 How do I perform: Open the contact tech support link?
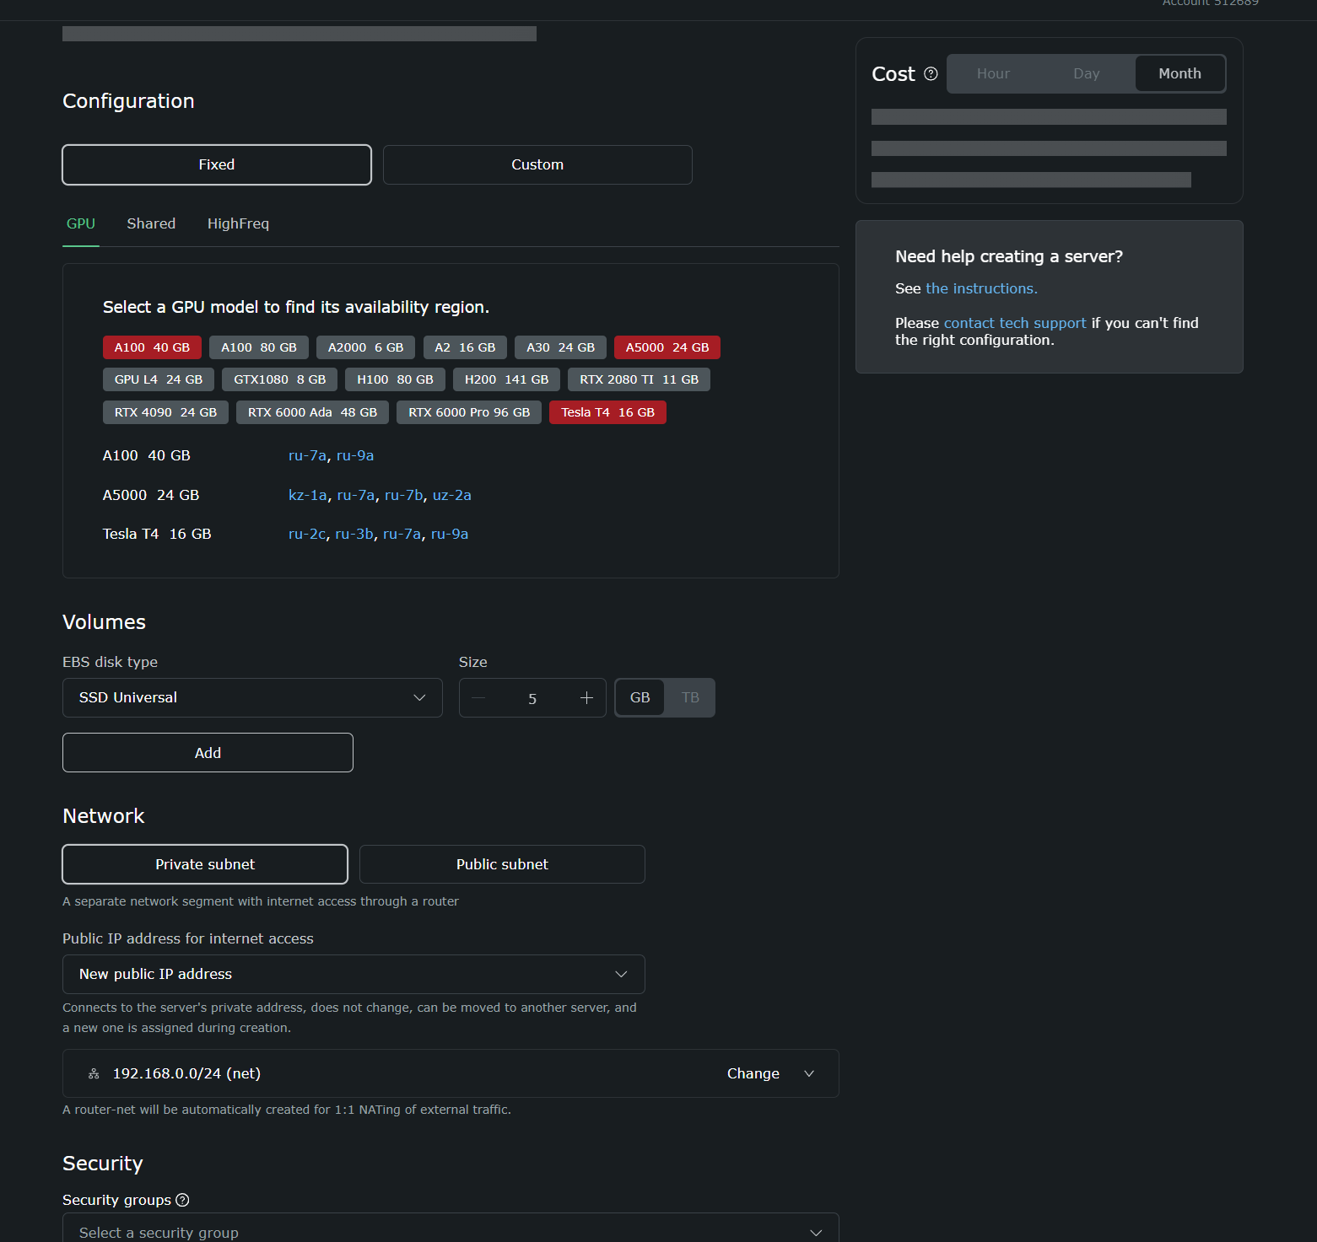coord(1015,323)
